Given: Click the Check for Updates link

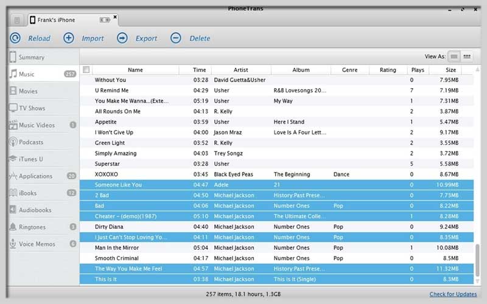Looking at the screenshot, I should (453, 294).
